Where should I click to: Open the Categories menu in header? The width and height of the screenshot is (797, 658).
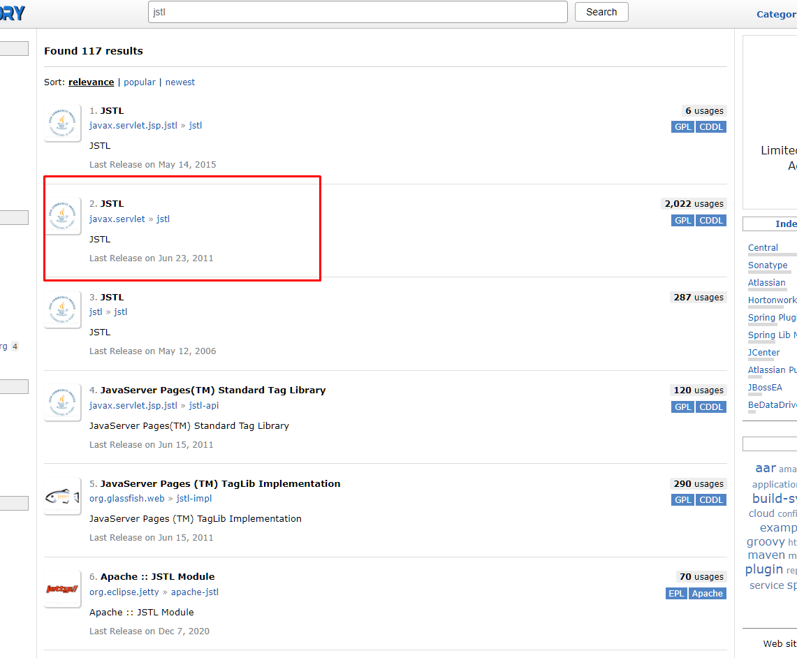pos(776,14)
